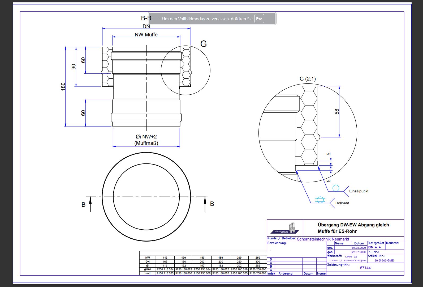Click the large G detail callout letter
Image resolution: width=423 pixels, height=287 pixels.
tap(203, 44)
